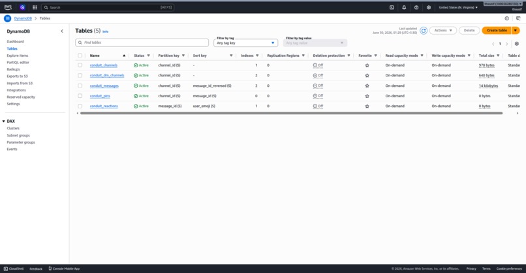Open PartiQL editor in the sidebar

18,63
